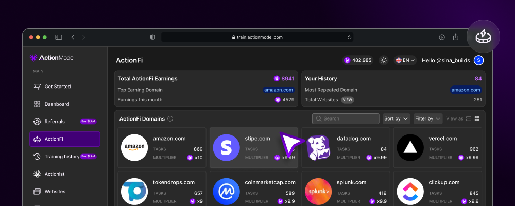Click the tokendrops.com card title
Viewport: 515px width, 206px height.
[x=174, y=182]
